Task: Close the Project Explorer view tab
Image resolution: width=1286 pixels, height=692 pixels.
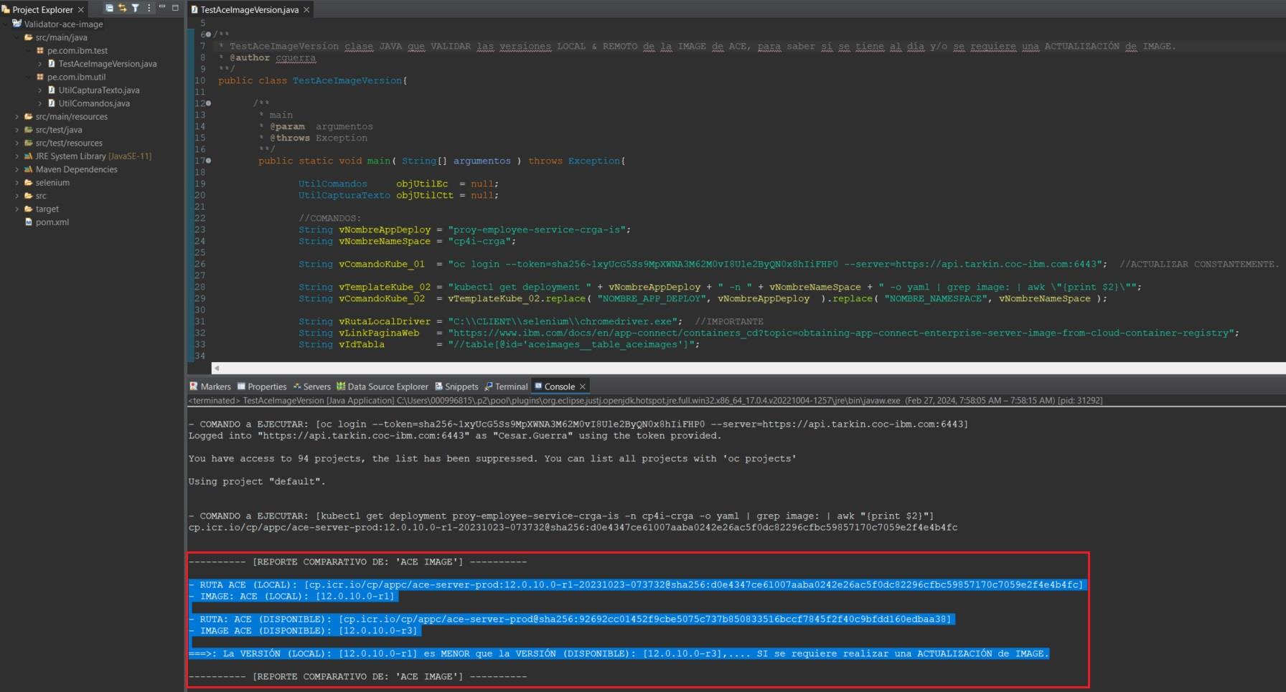Action: (81, 9)
